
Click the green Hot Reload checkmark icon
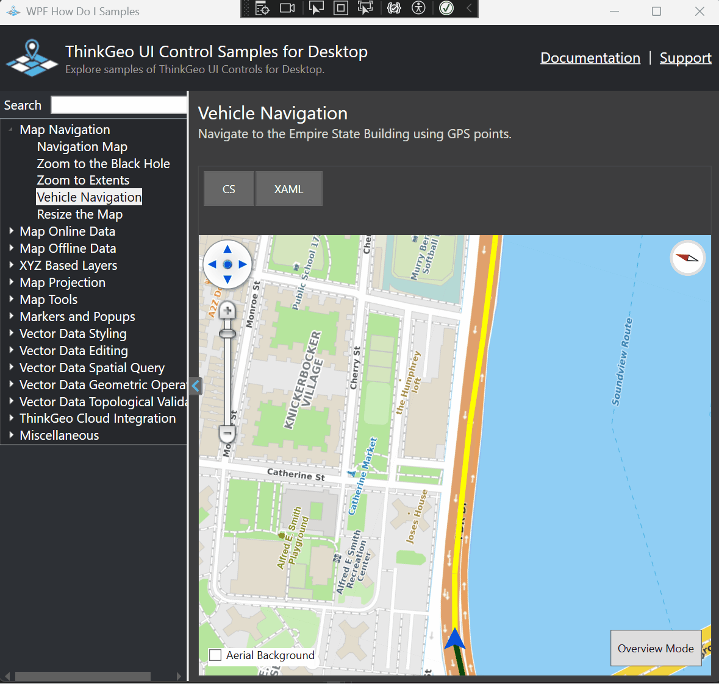click(446, 9)
